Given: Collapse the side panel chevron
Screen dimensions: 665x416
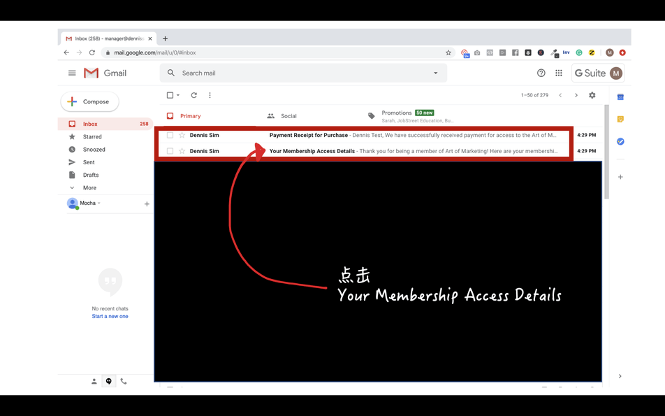Looking at the screenshot, I should click(620, 376).
